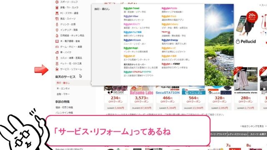267x150 pixels.
Task: Select 金融・マネー service menu item
Action: [63, 94]
